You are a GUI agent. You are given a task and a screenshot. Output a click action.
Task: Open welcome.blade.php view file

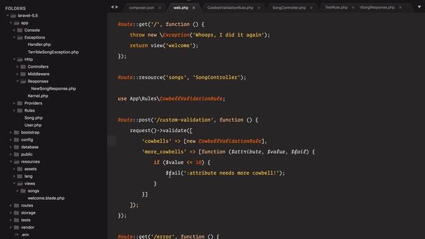[46, 199]
